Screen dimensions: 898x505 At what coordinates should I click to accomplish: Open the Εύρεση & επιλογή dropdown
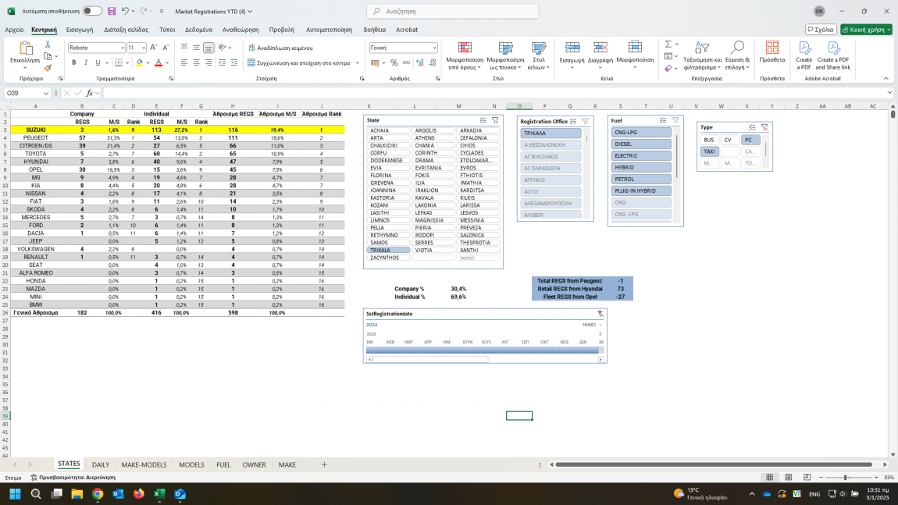click(737, 55)
